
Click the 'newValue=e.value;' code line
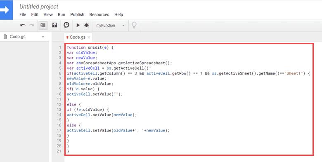coord(87,78)
